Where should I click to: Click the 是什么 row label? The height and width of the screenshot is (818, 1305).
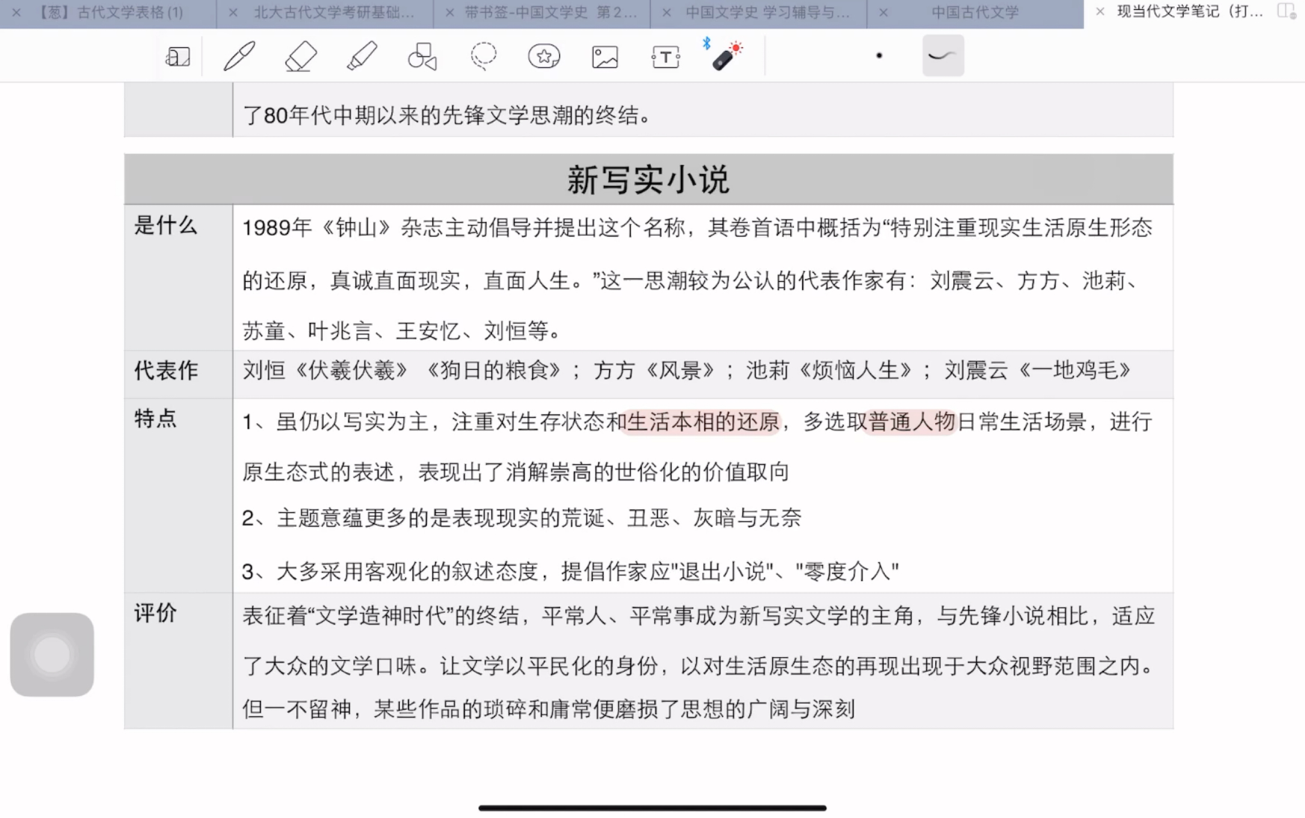(165, 225)
